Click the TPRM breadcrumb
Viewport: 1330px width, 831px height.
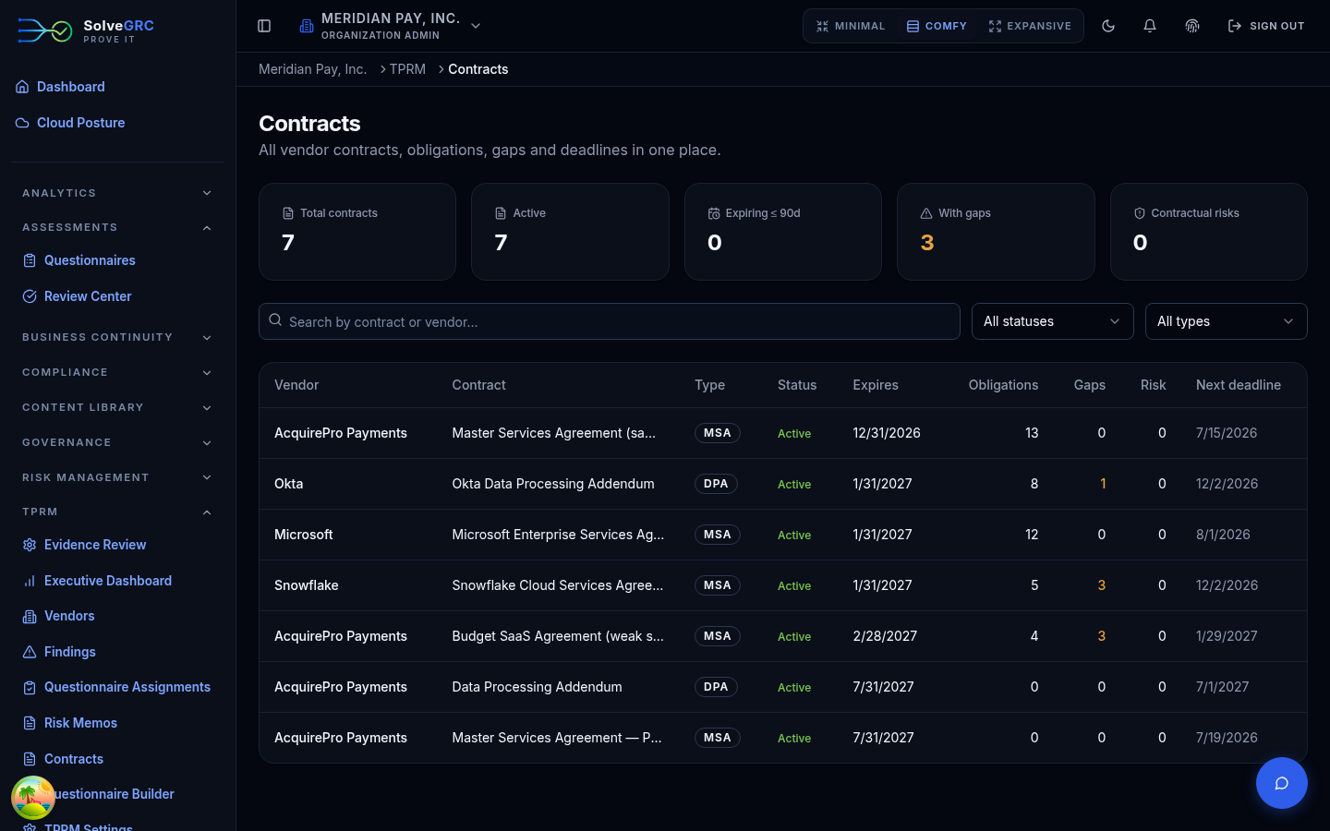point(407,69)
